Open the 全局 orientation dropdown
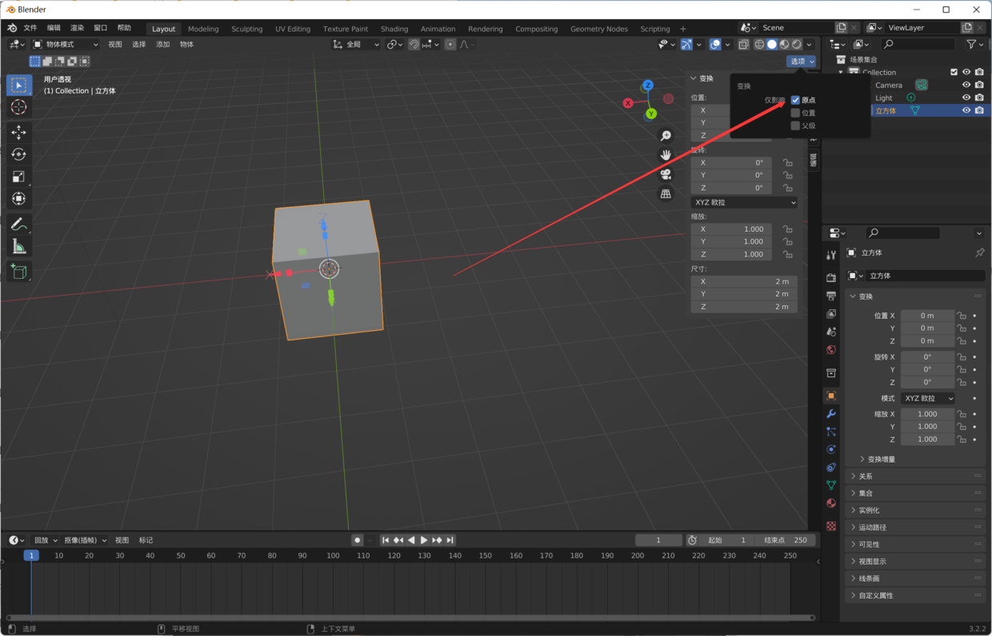Image resolution: width=992 pixels, height=636 pixels. (356, 45)
